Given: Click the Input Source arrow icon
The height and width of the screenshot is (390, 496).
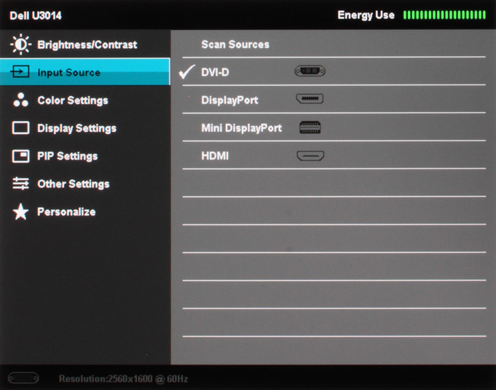Looking at the screenshot, I should [x=20, y=71].
